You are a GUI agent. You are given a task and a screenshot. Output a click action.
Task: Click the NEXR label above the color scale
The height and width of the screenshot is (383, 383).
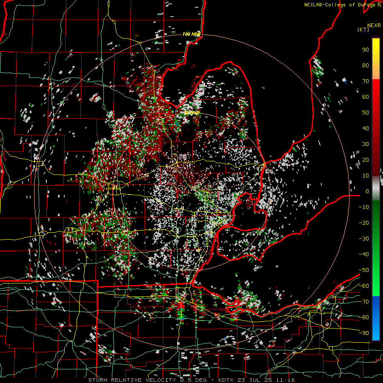click(x=374, y=26)
